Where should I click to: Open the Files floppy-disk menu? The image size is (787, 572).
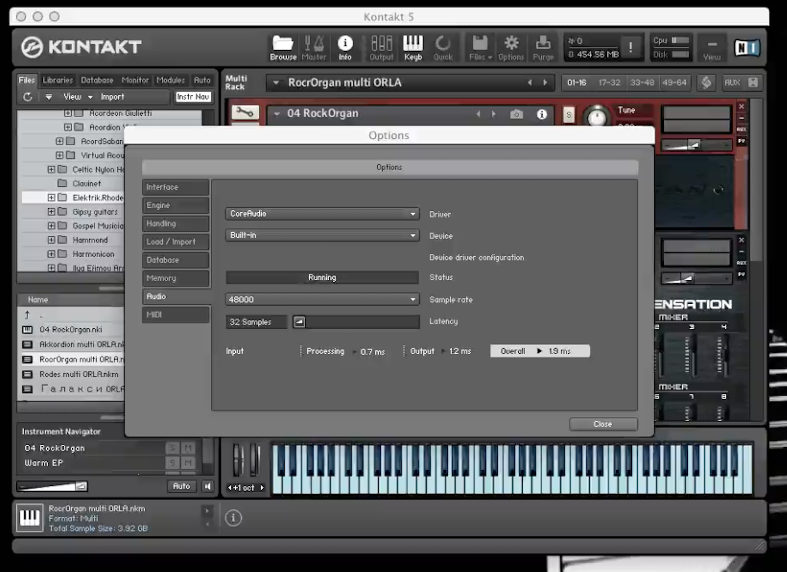pyautogui.click(x=480, y=48)
